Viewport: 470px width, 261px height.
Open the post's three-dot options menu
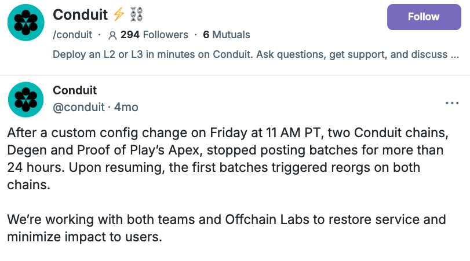pos(451,103)
